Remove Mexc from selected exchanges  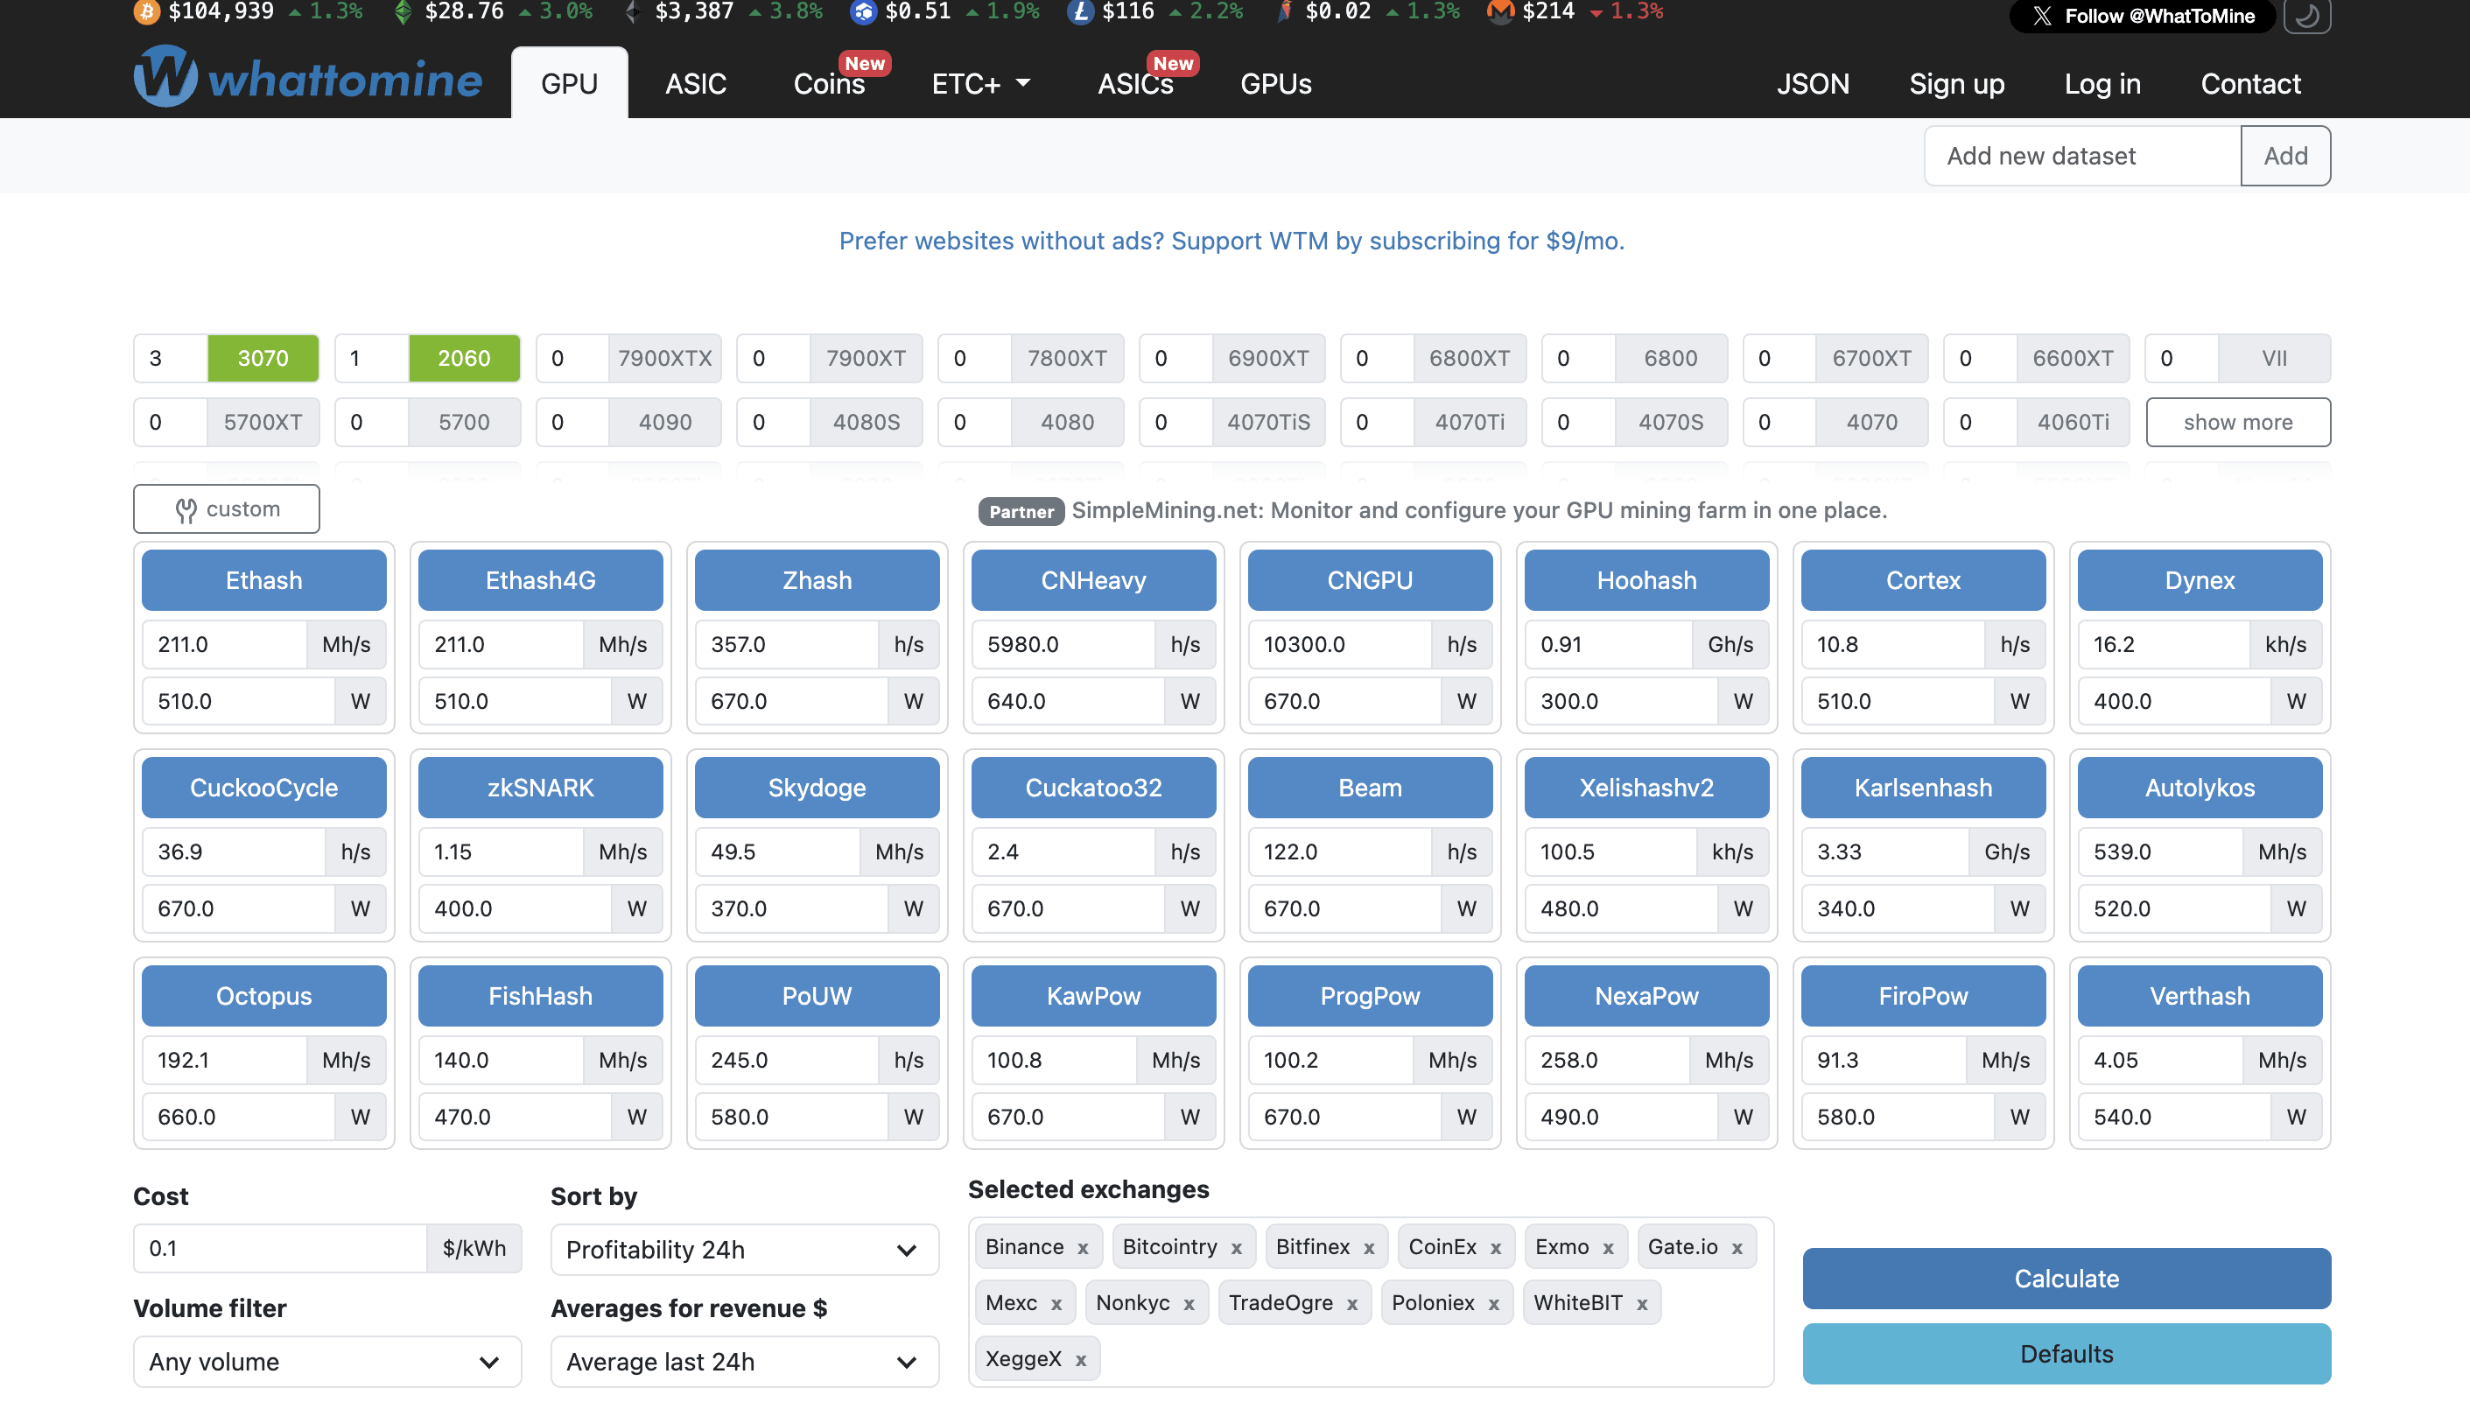1056,1305
